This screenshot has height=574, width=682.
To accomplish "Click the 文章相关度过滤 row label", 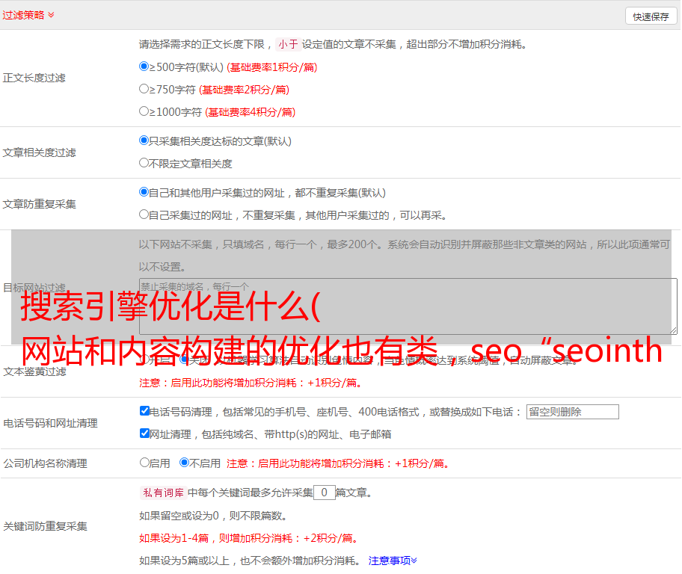I will (x=39, y=152).
